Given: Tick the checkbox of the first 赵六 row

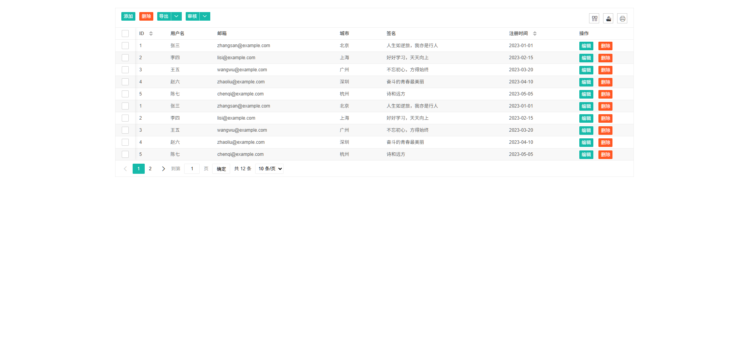Looking at the screenshot, I should click(x=125, y=82).
